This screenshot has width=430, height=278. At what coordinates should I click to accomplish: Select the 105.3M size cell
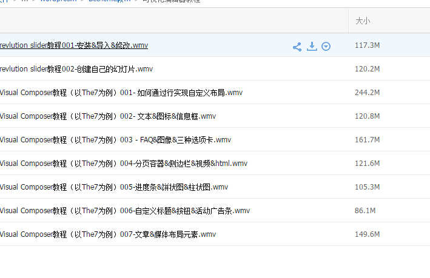[x=367, y=187]
